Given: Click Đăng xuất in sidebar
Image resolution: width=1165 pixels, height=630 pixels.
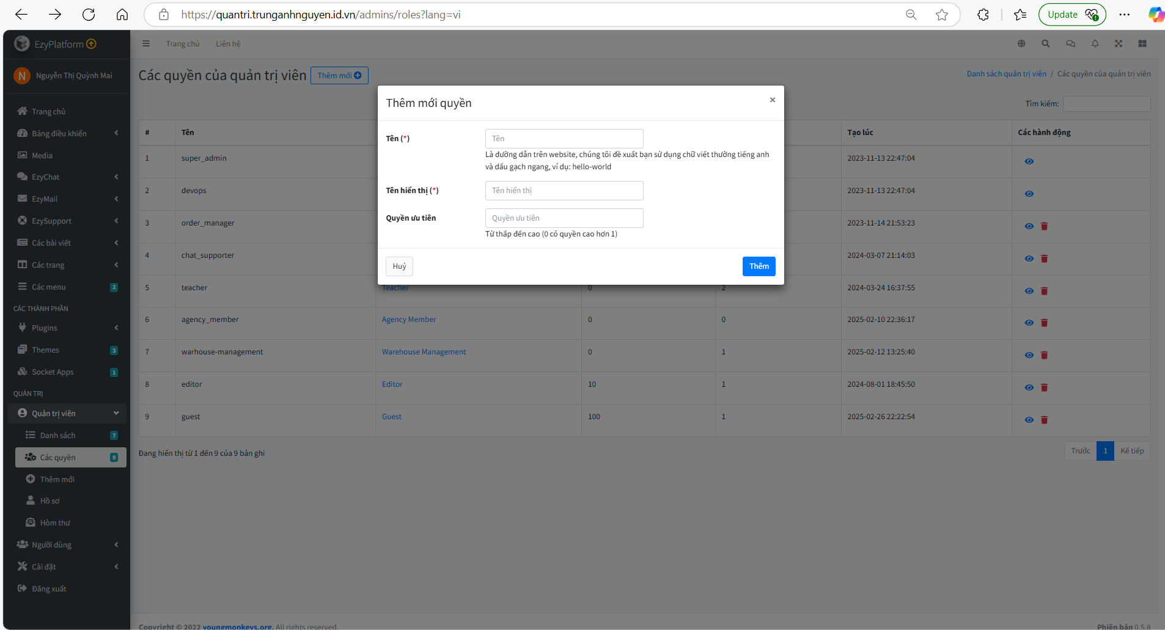Looking at the screenshot, I should [x=67, y=589].
